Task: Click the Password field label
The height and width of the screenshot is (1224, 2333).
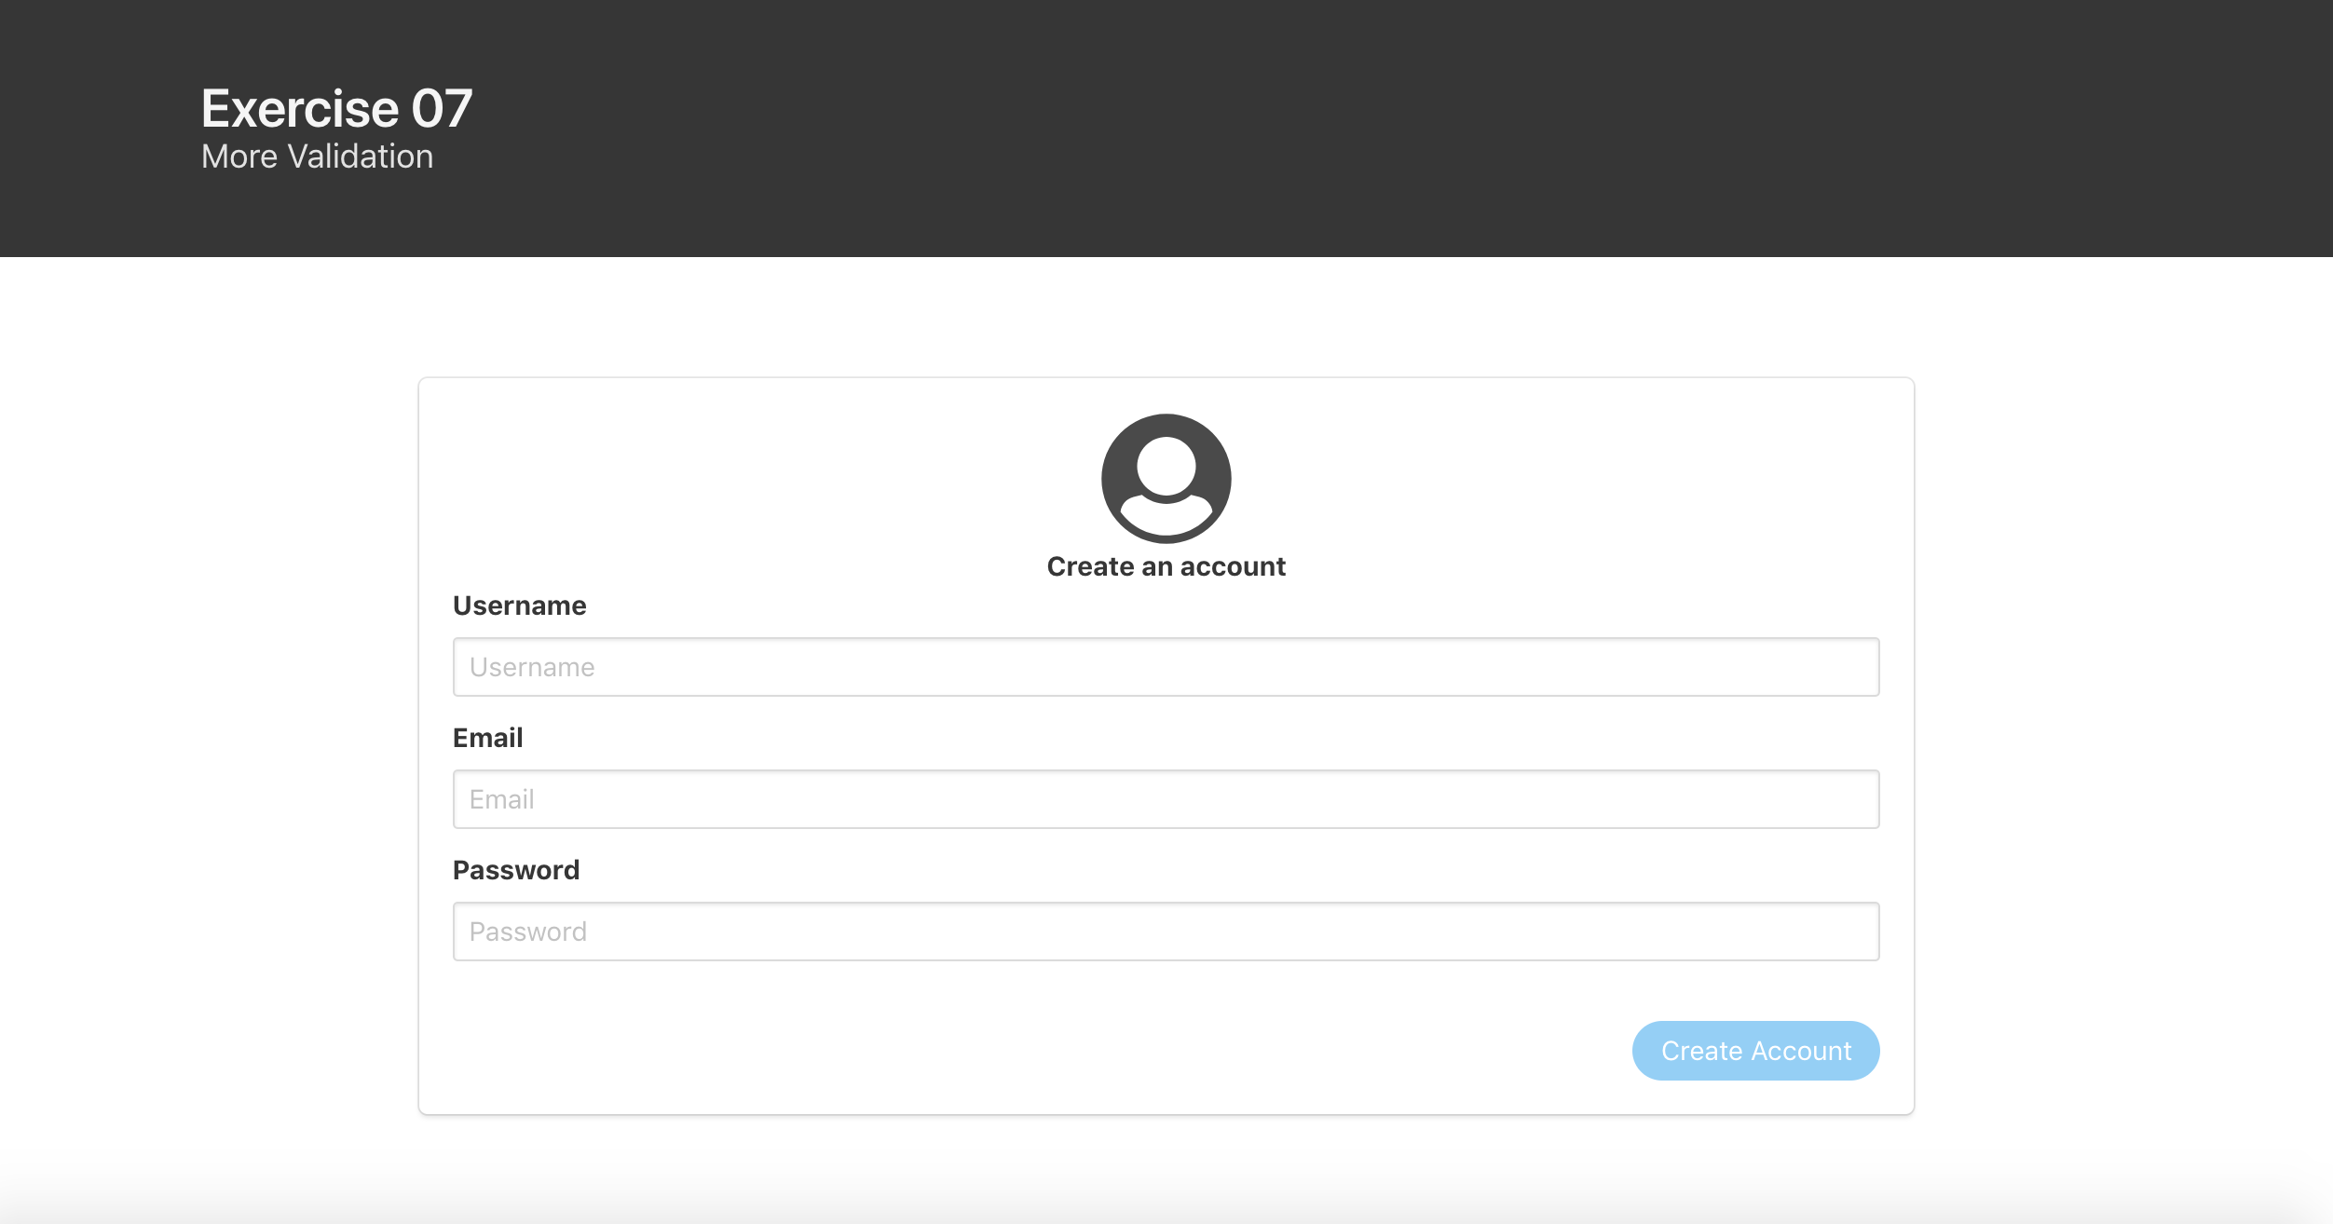Action: tap(515, 868)
